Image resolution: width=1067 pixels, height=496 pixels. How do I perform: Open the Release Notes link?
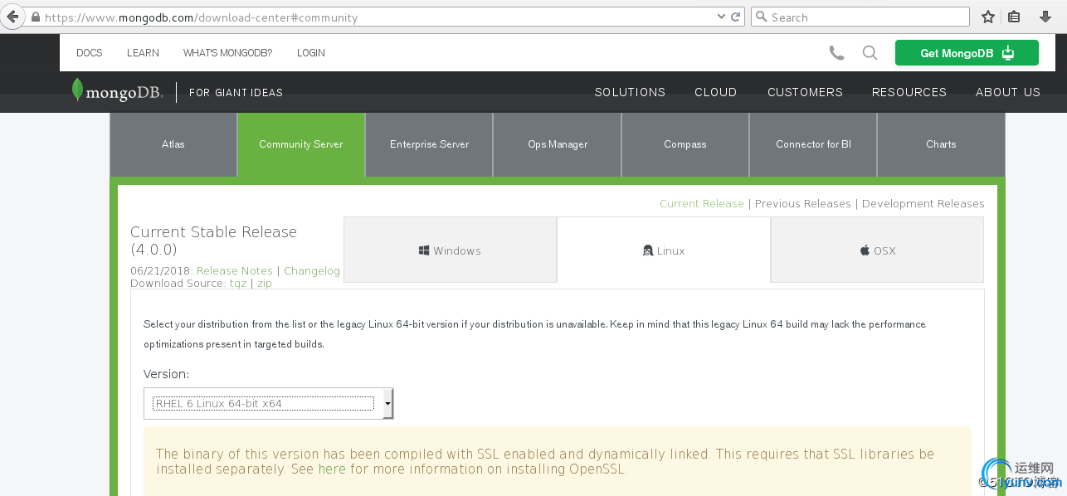tap(235, 271)
